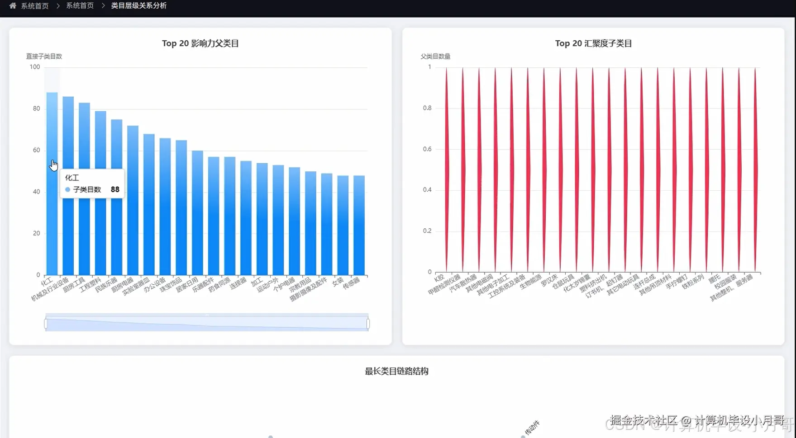The width and height of the screenshot is (796, 438).
Task: Select the 居家日用 bar
Action: pyautogui.click(x=197, y=213)
